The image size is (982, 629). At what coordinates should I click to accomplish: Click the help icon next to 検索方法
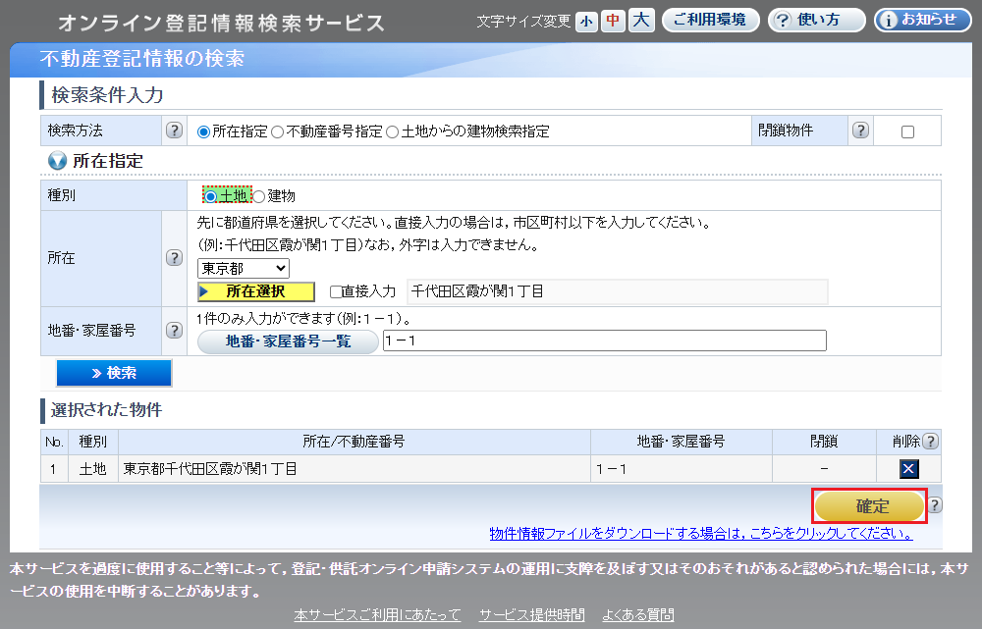pos(174,131)
